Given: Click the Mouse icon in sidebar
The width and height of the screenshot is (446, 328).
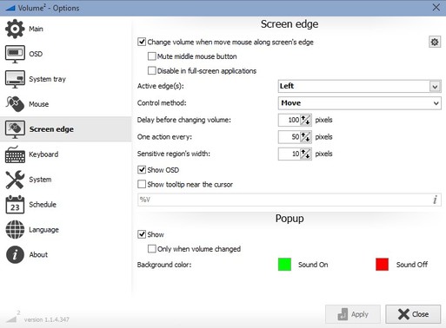Looking at the screenshot, I should tap(15, 104).
